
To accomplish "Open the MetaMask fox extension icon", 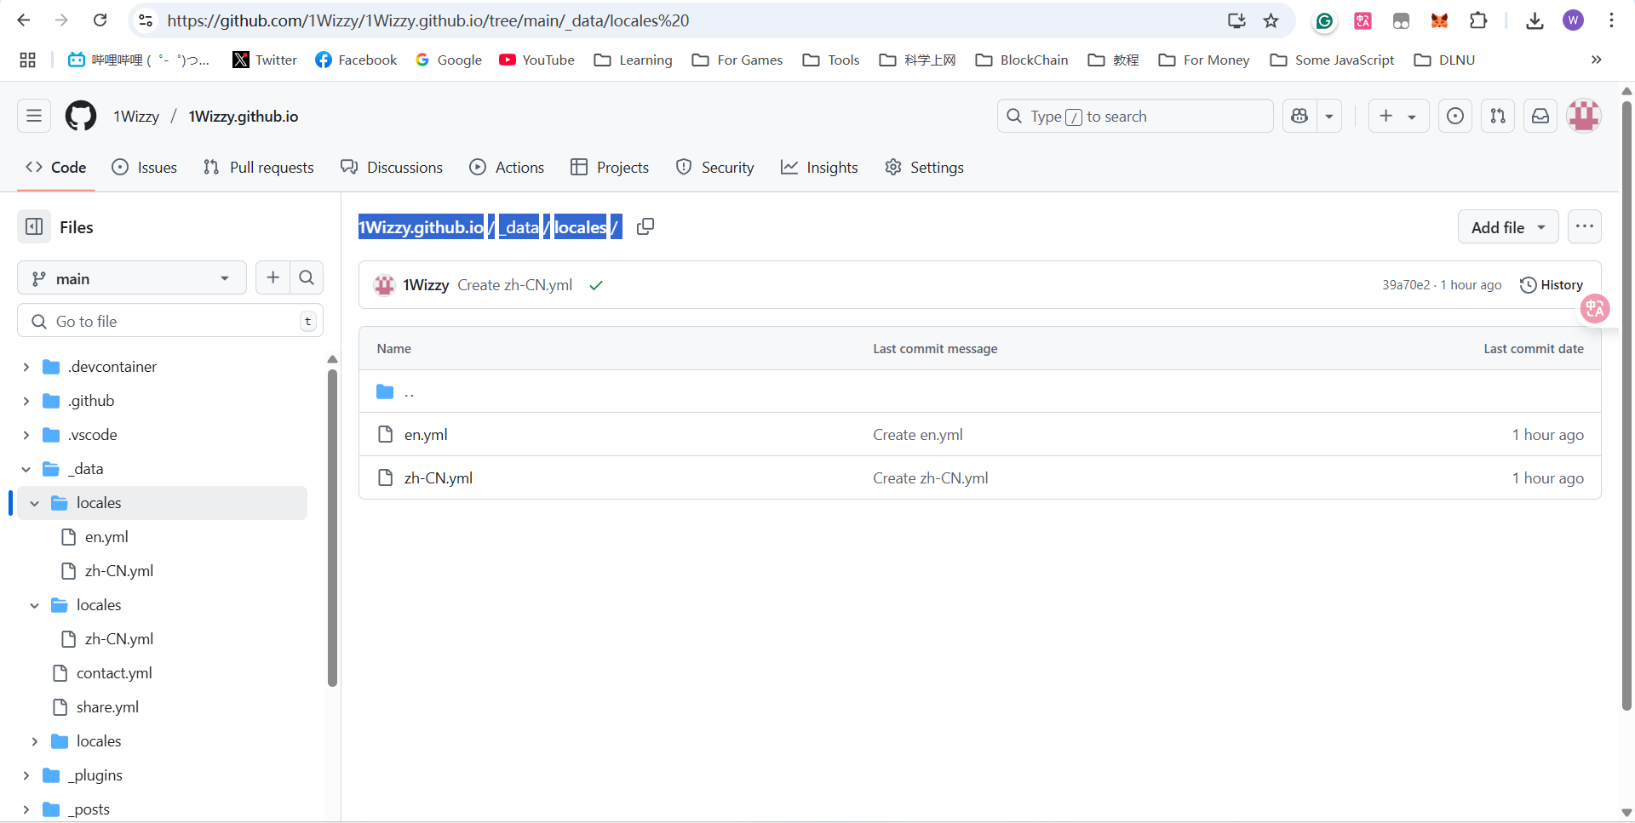I will (1440, 20).
